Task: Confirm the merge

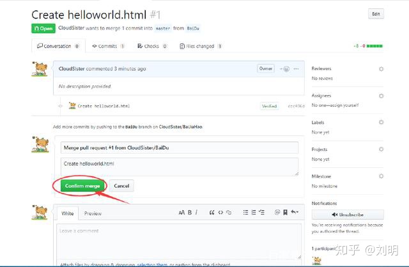Action: tap(82, 186)
